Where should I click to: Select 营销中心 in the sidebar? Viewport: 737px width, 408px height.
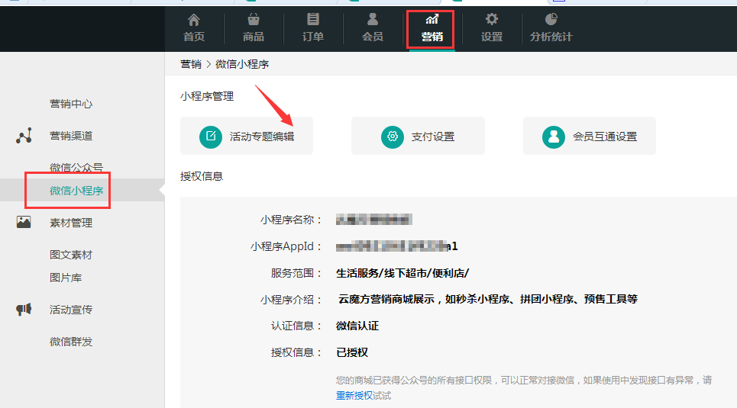coord(71,104)
